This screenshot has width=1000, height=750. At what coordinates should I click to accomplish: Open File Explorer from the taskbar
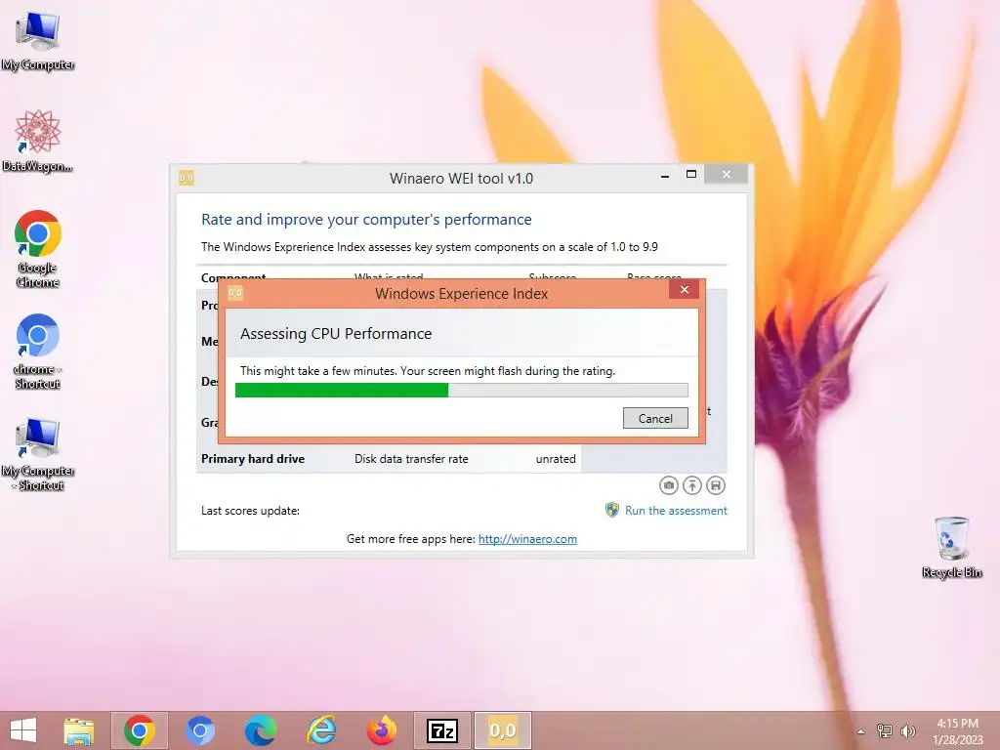tap(79, 730)
